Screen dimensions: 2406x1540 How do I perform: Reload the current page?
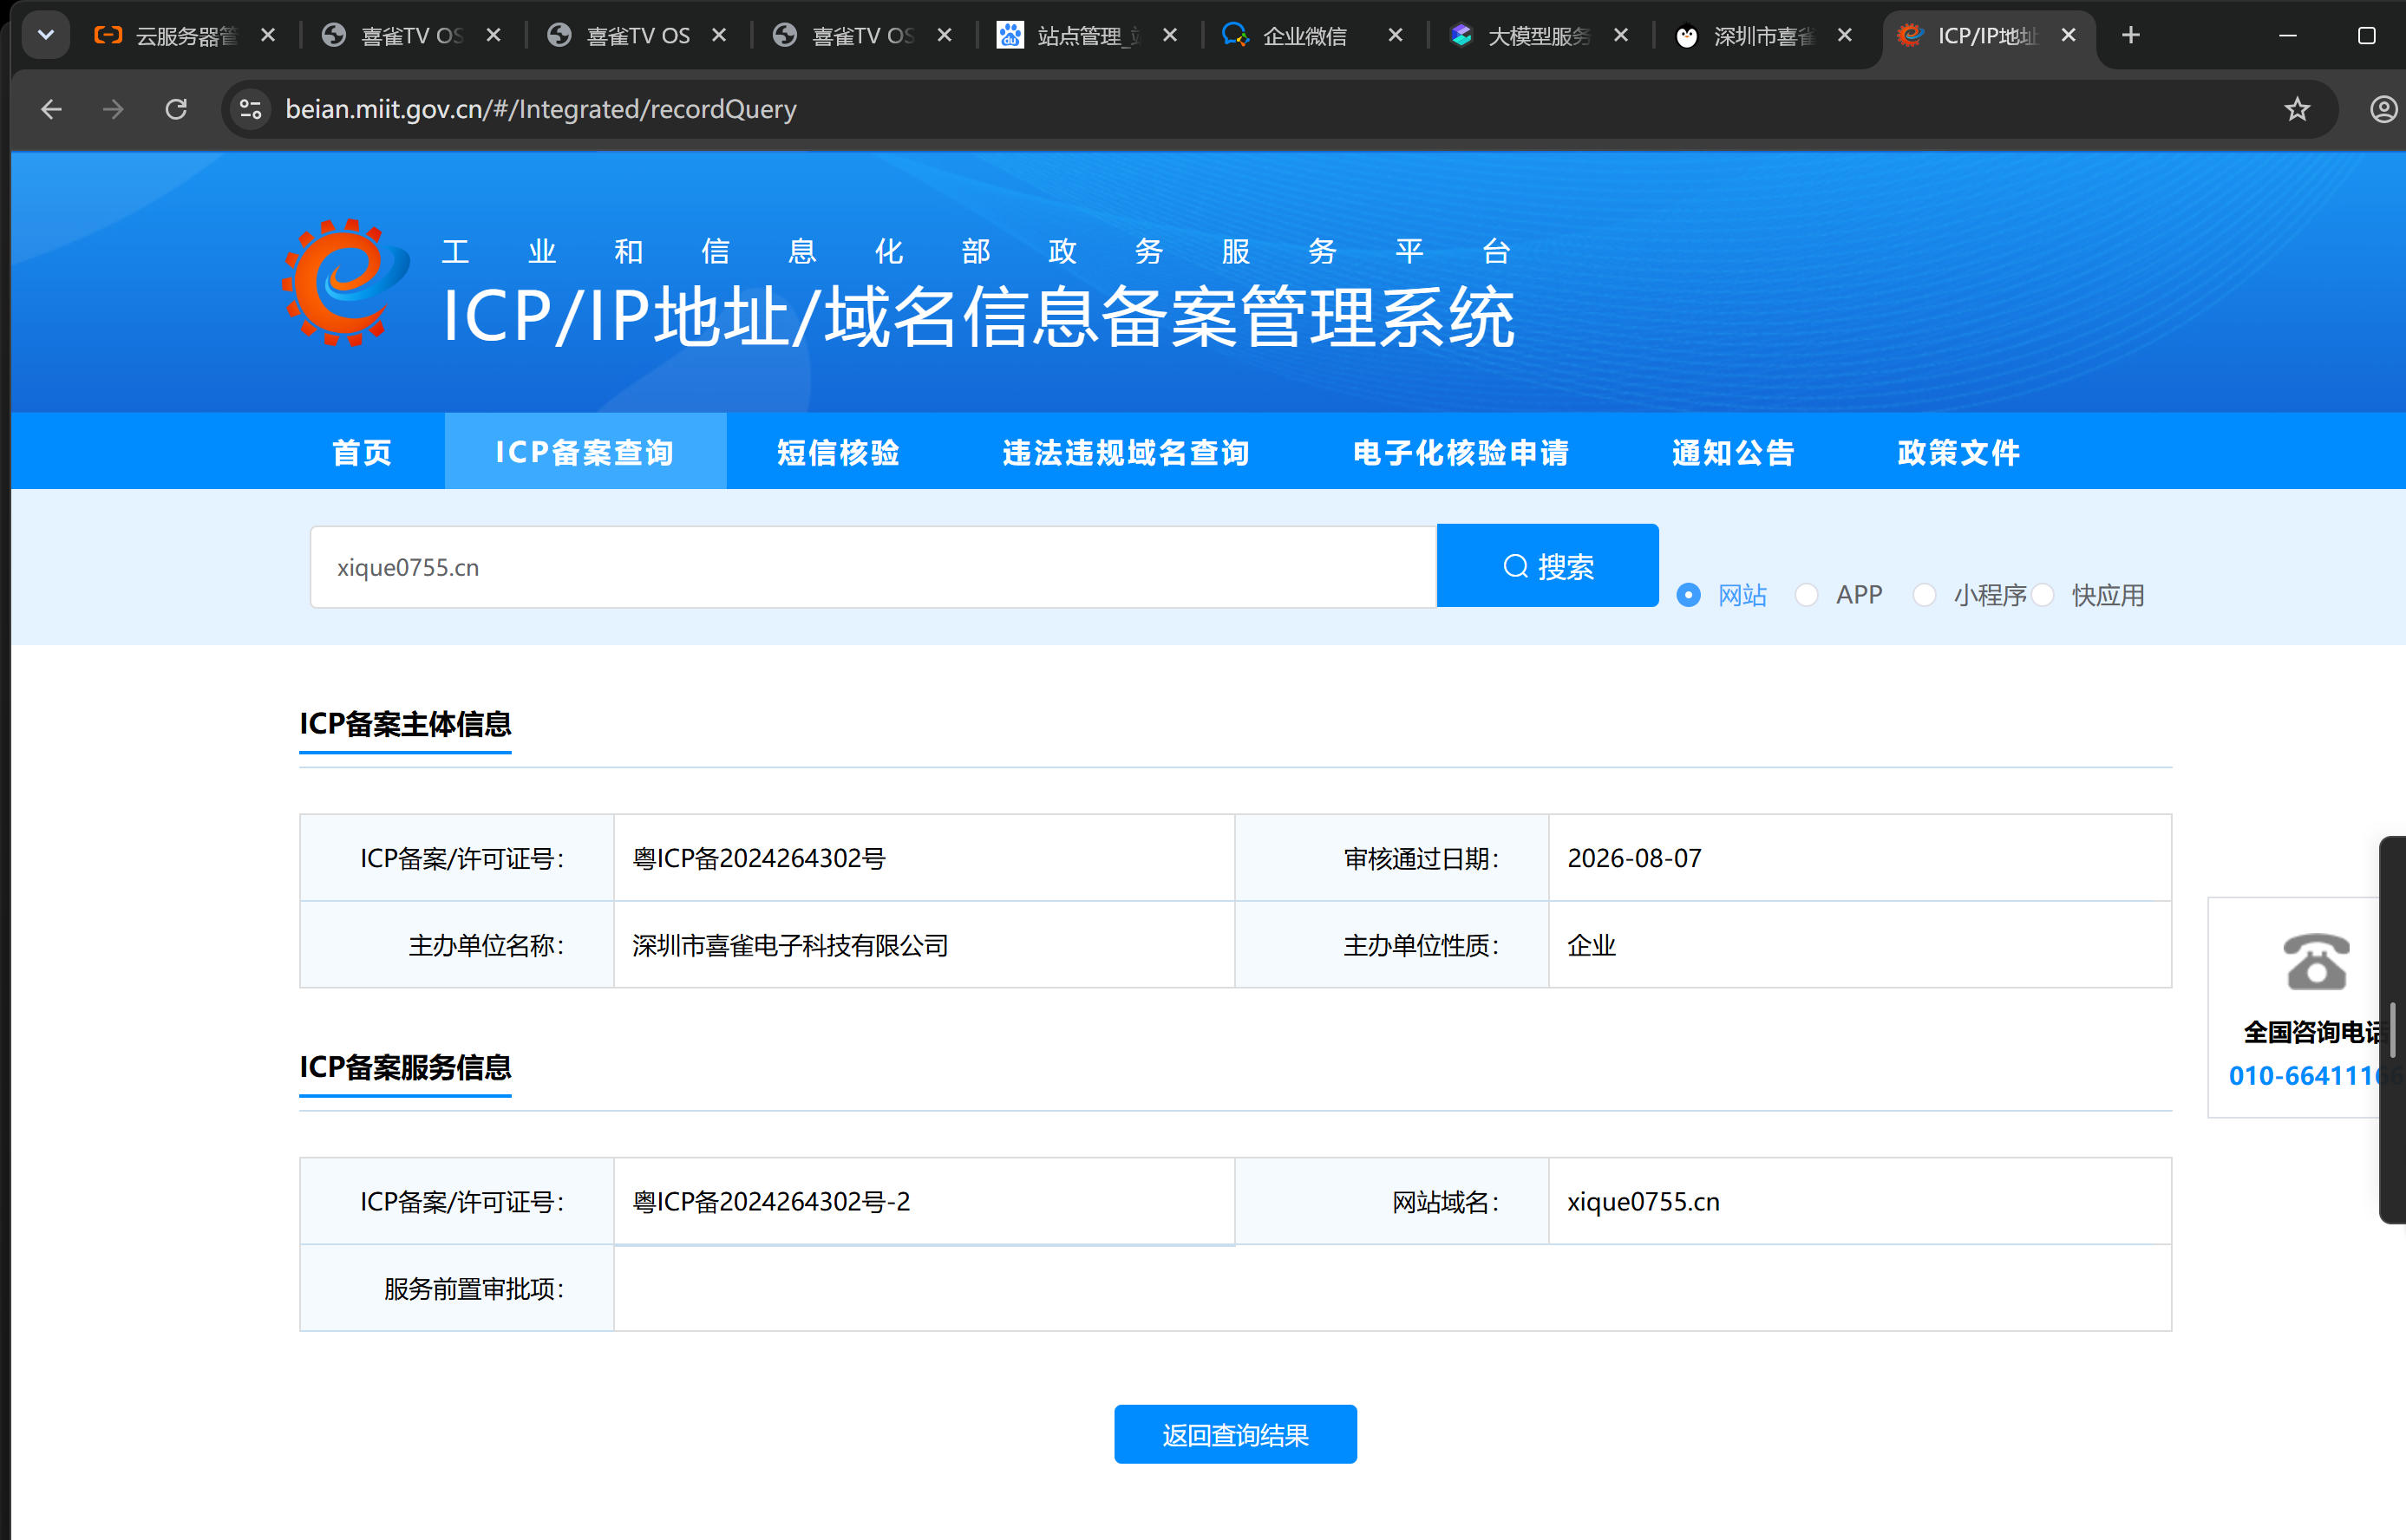pyautogui.click(x=176, y=109)
